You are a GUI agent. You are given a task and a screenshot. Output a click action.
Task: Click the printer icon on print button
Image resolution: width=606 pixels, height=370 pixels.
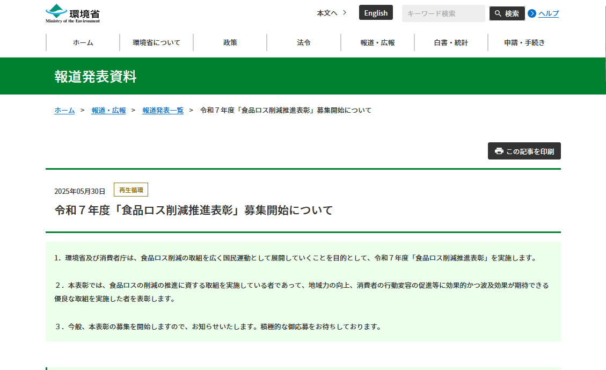[x=499, y=151]
